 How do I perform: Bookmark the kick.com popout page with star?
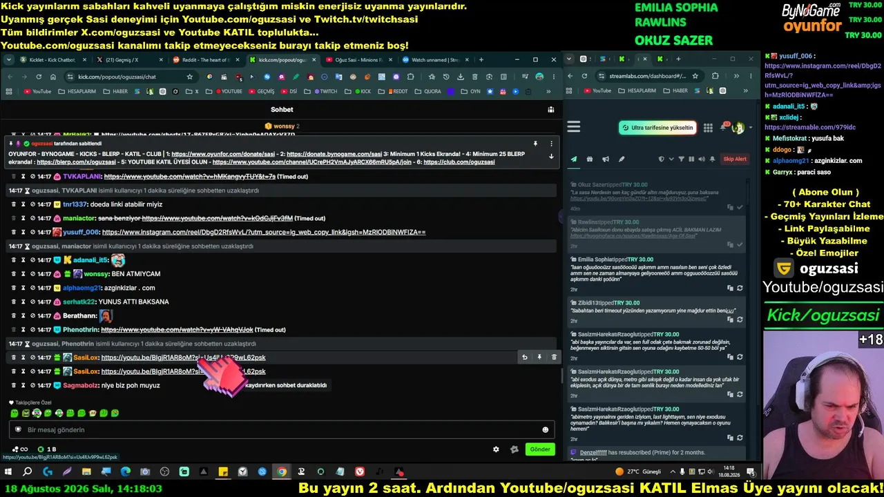(x=189, y=77)
